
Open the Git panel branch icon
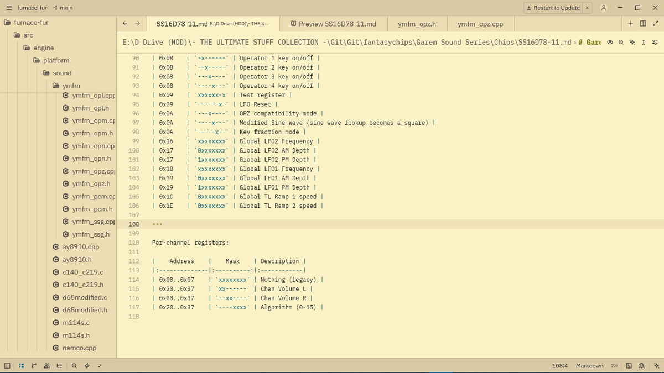coord(34,366)
